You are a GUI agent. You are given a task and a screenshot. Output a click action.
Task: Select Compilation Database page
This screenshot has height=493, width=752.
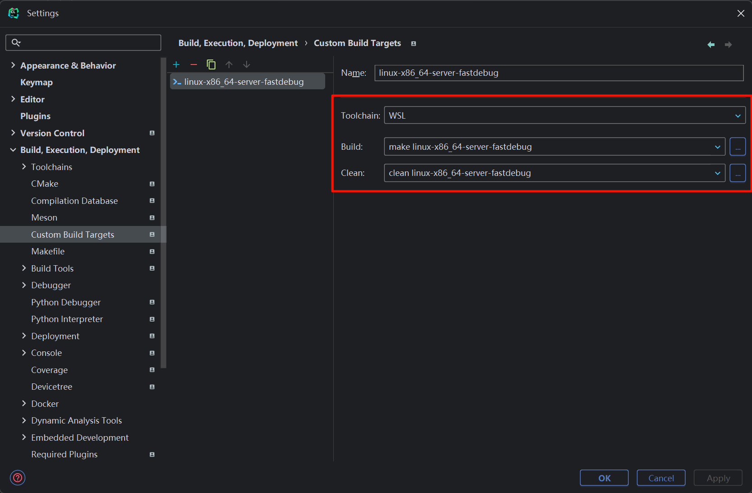pos(75,201)
